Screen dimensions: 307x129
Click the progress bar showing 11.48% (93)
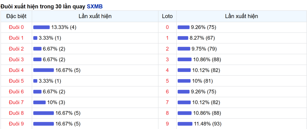pos(185,124)
